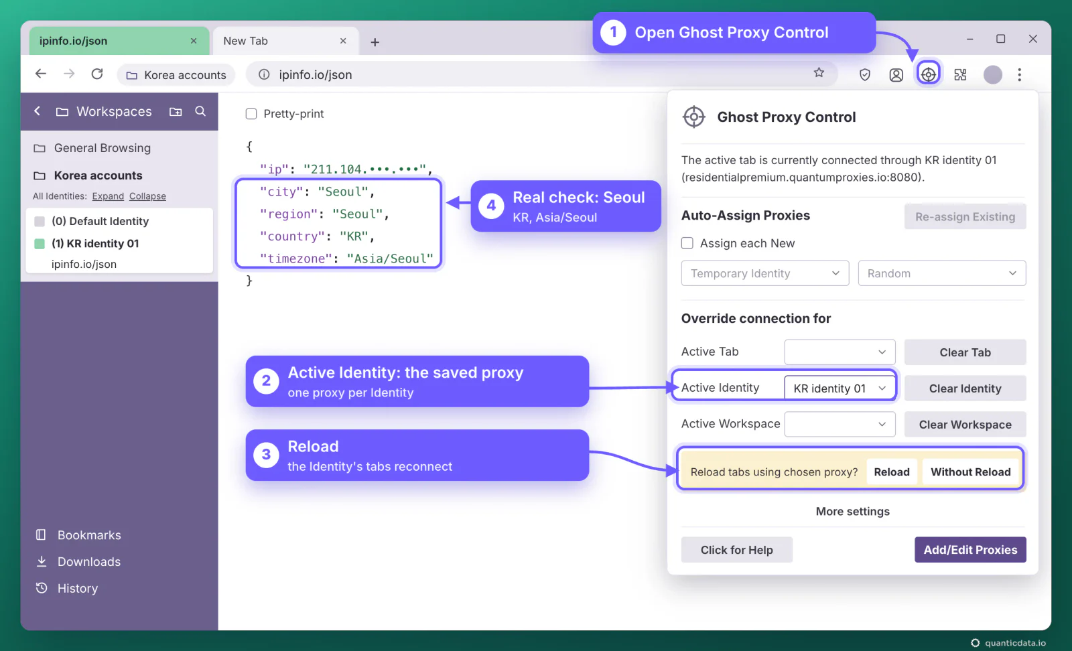The width and height of the screenshot is (1072, 651).
Task: Open the Ghost Proxy Control extension icon
Action: [x=928, y=74]
